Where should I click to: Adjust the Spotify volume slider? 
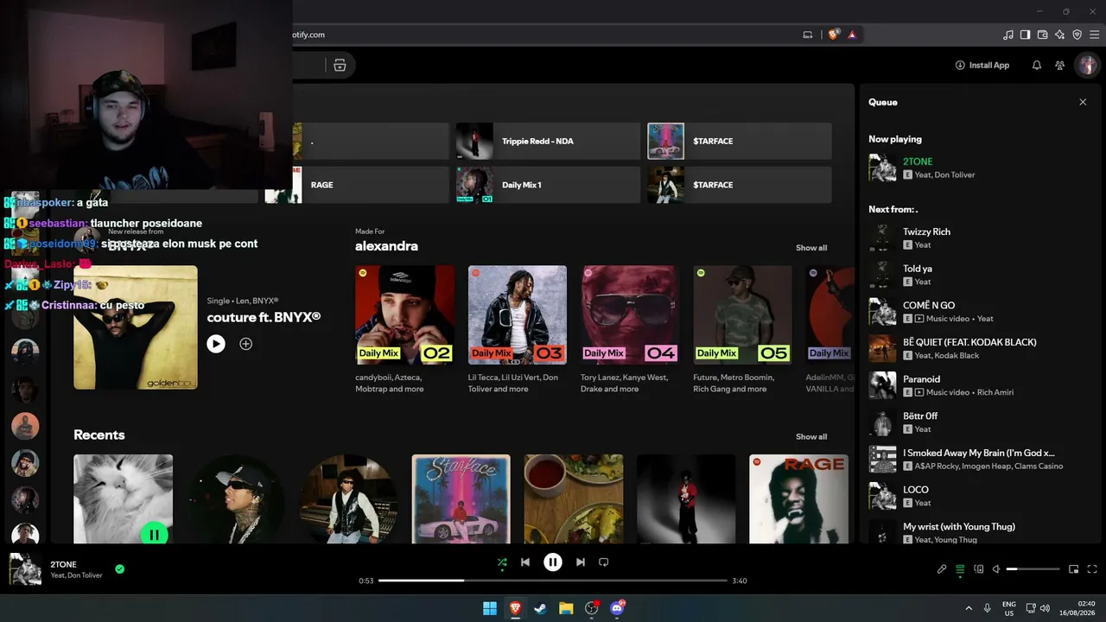point(1033,569)
